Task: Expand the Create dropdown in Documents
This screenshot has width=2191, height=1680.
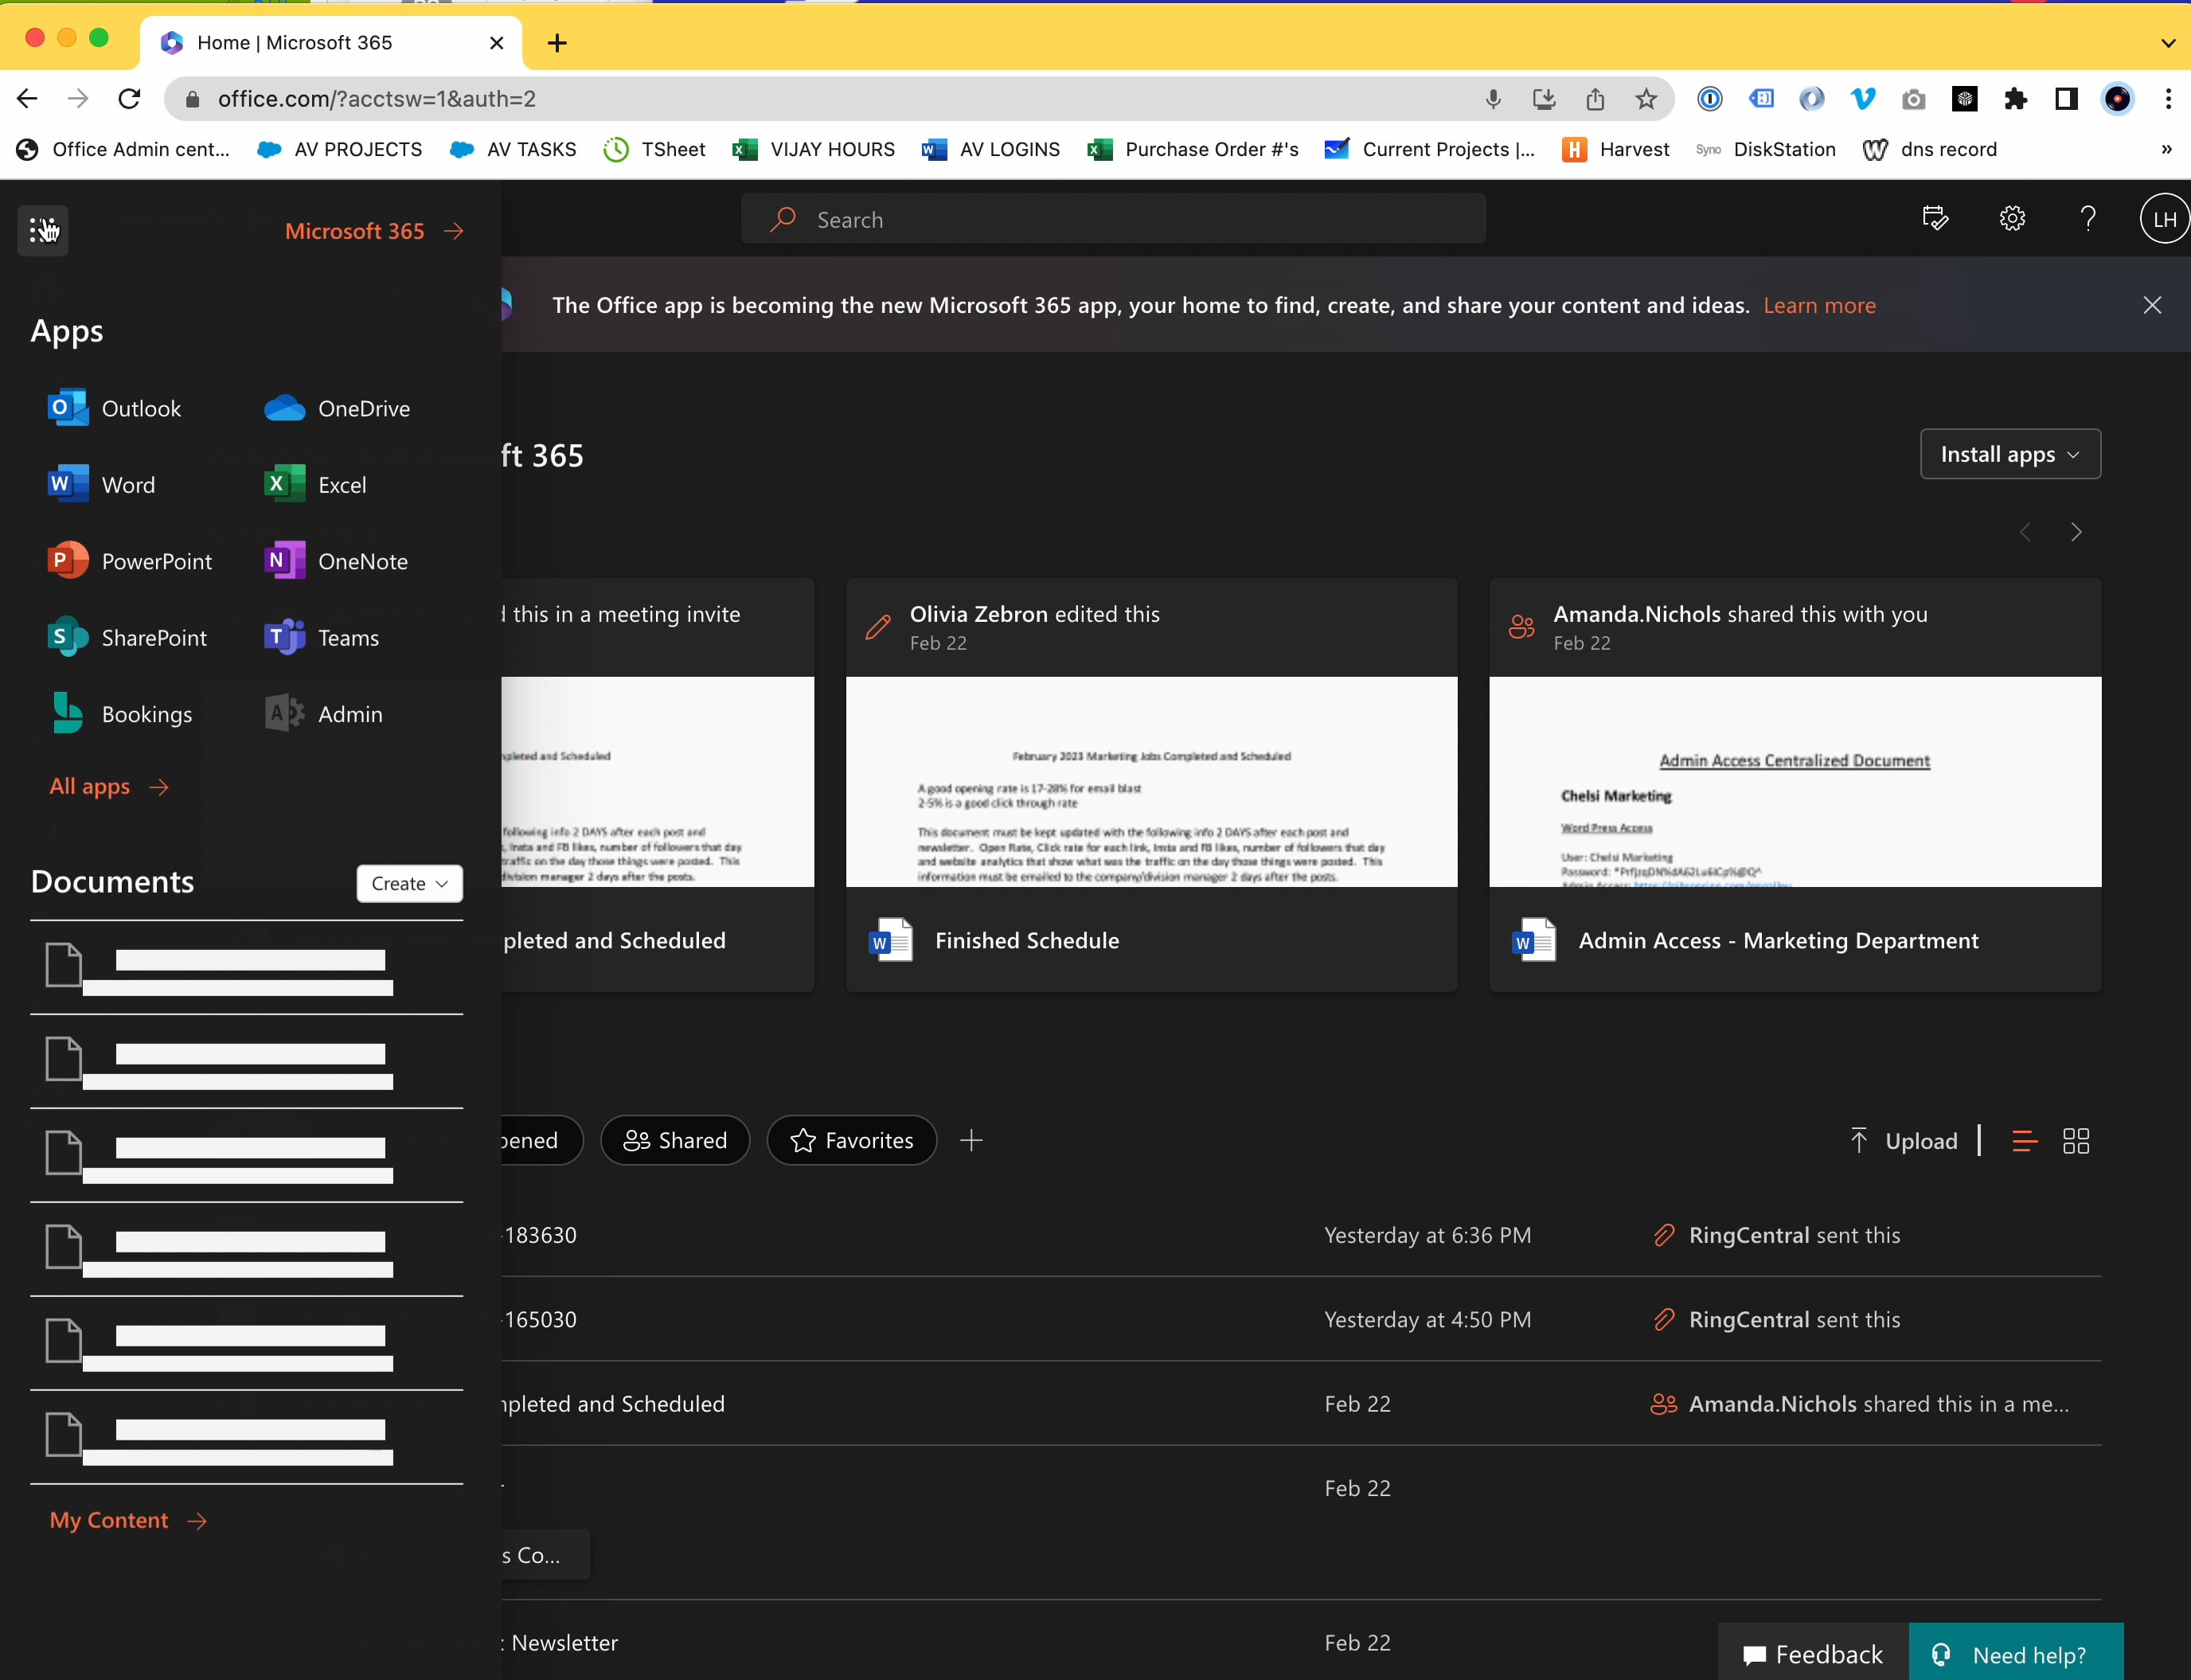Action: point(409,883)
